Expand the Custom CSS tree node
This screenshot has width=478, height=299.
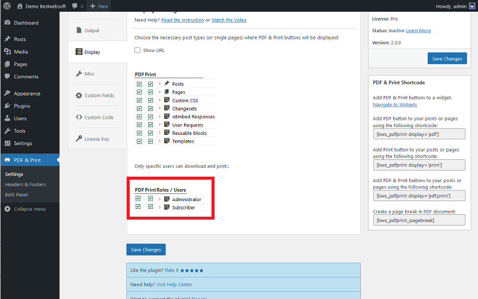click(160, 100)
